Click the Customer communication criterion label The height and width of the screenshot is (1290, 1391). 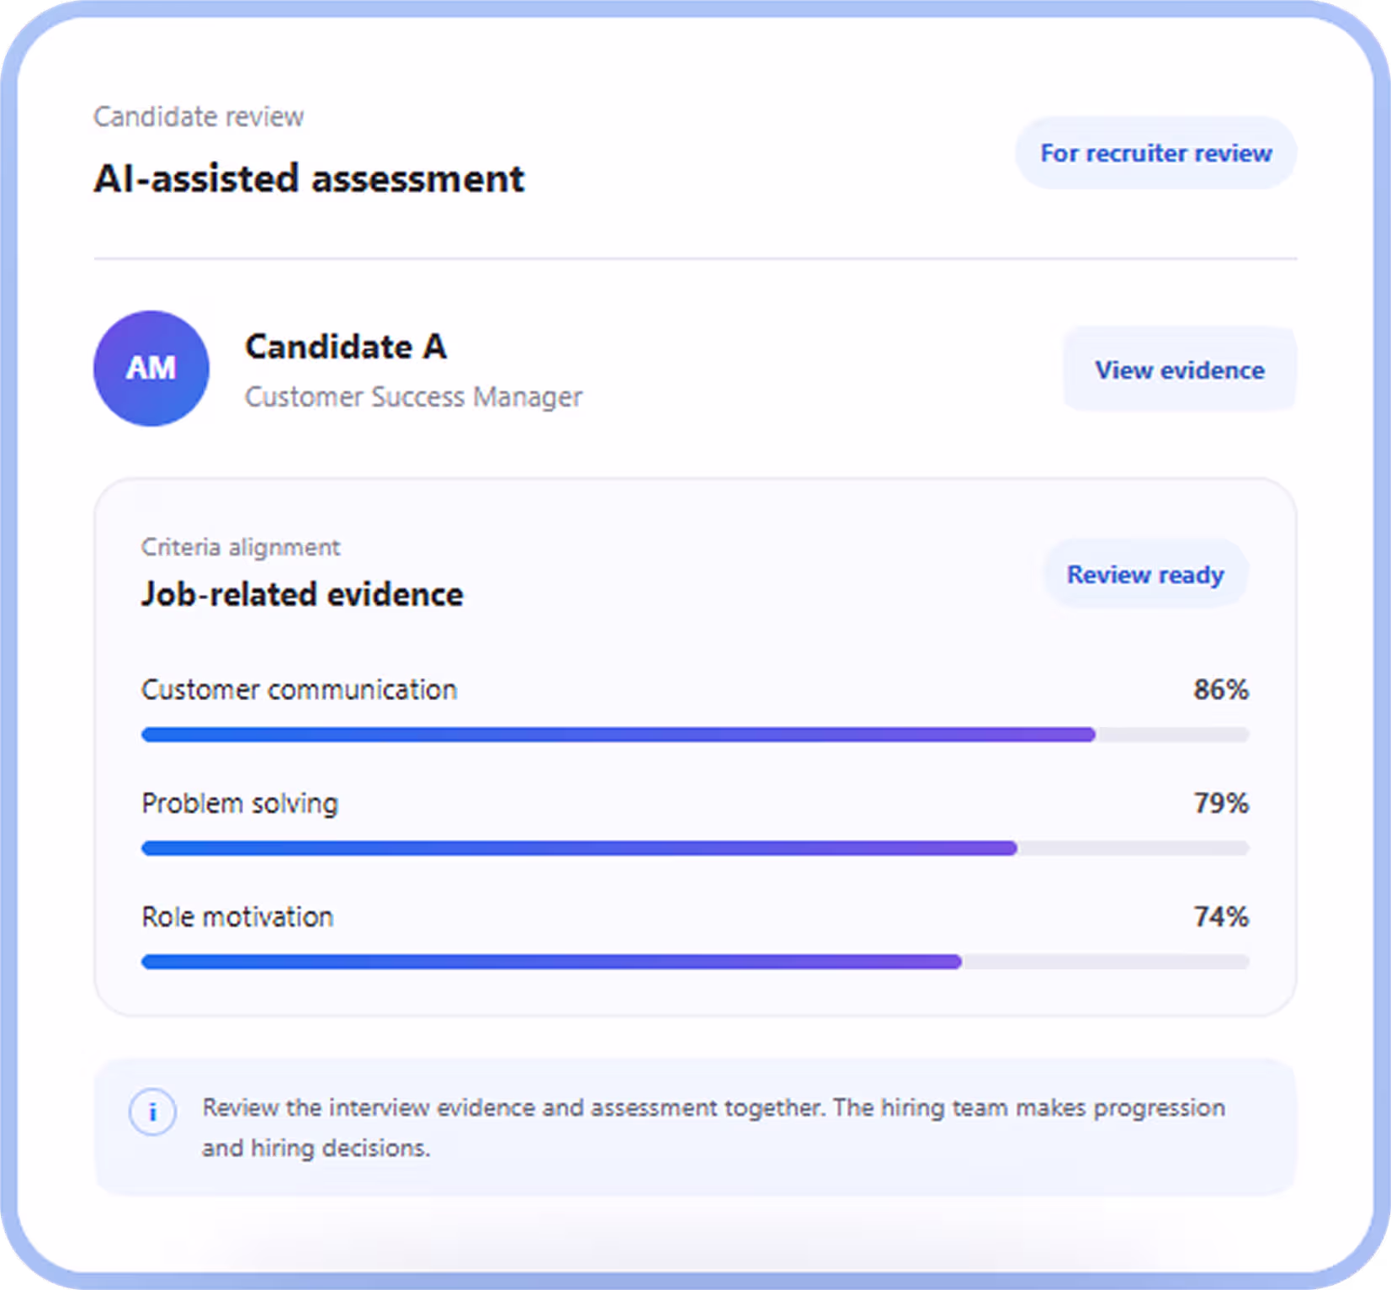[299, 690]
